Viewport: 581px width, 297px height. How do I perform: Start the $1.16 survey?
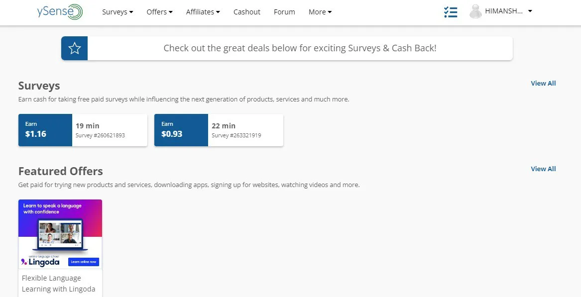point(83,130)
